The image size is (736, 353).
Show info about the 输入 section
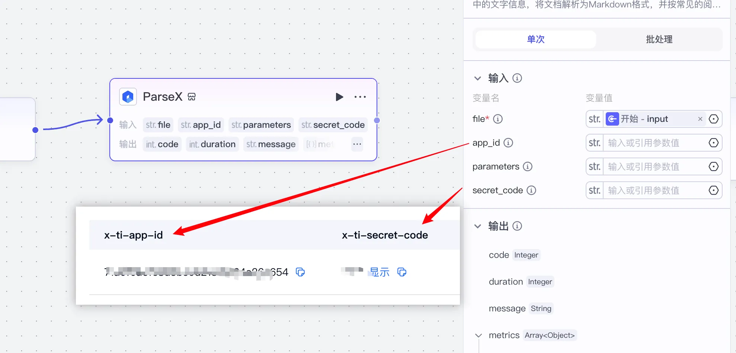click(x=517, y=78)
